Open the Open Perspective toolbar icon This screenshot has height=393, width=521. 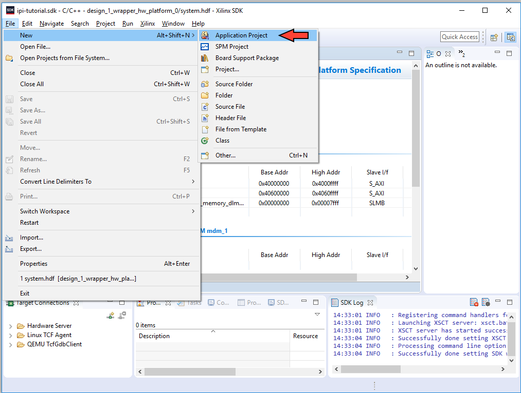(494, 37)
